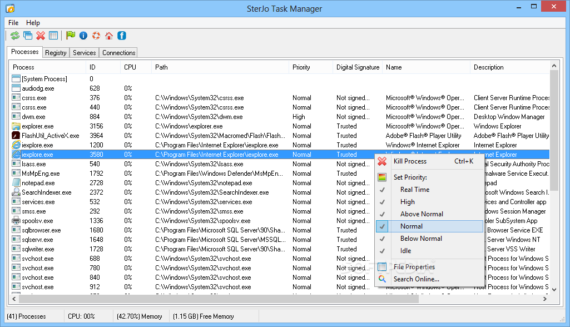Click the dwm.exe process icon
The height and width of the screenshot is (327, 570).
[16, 117]
